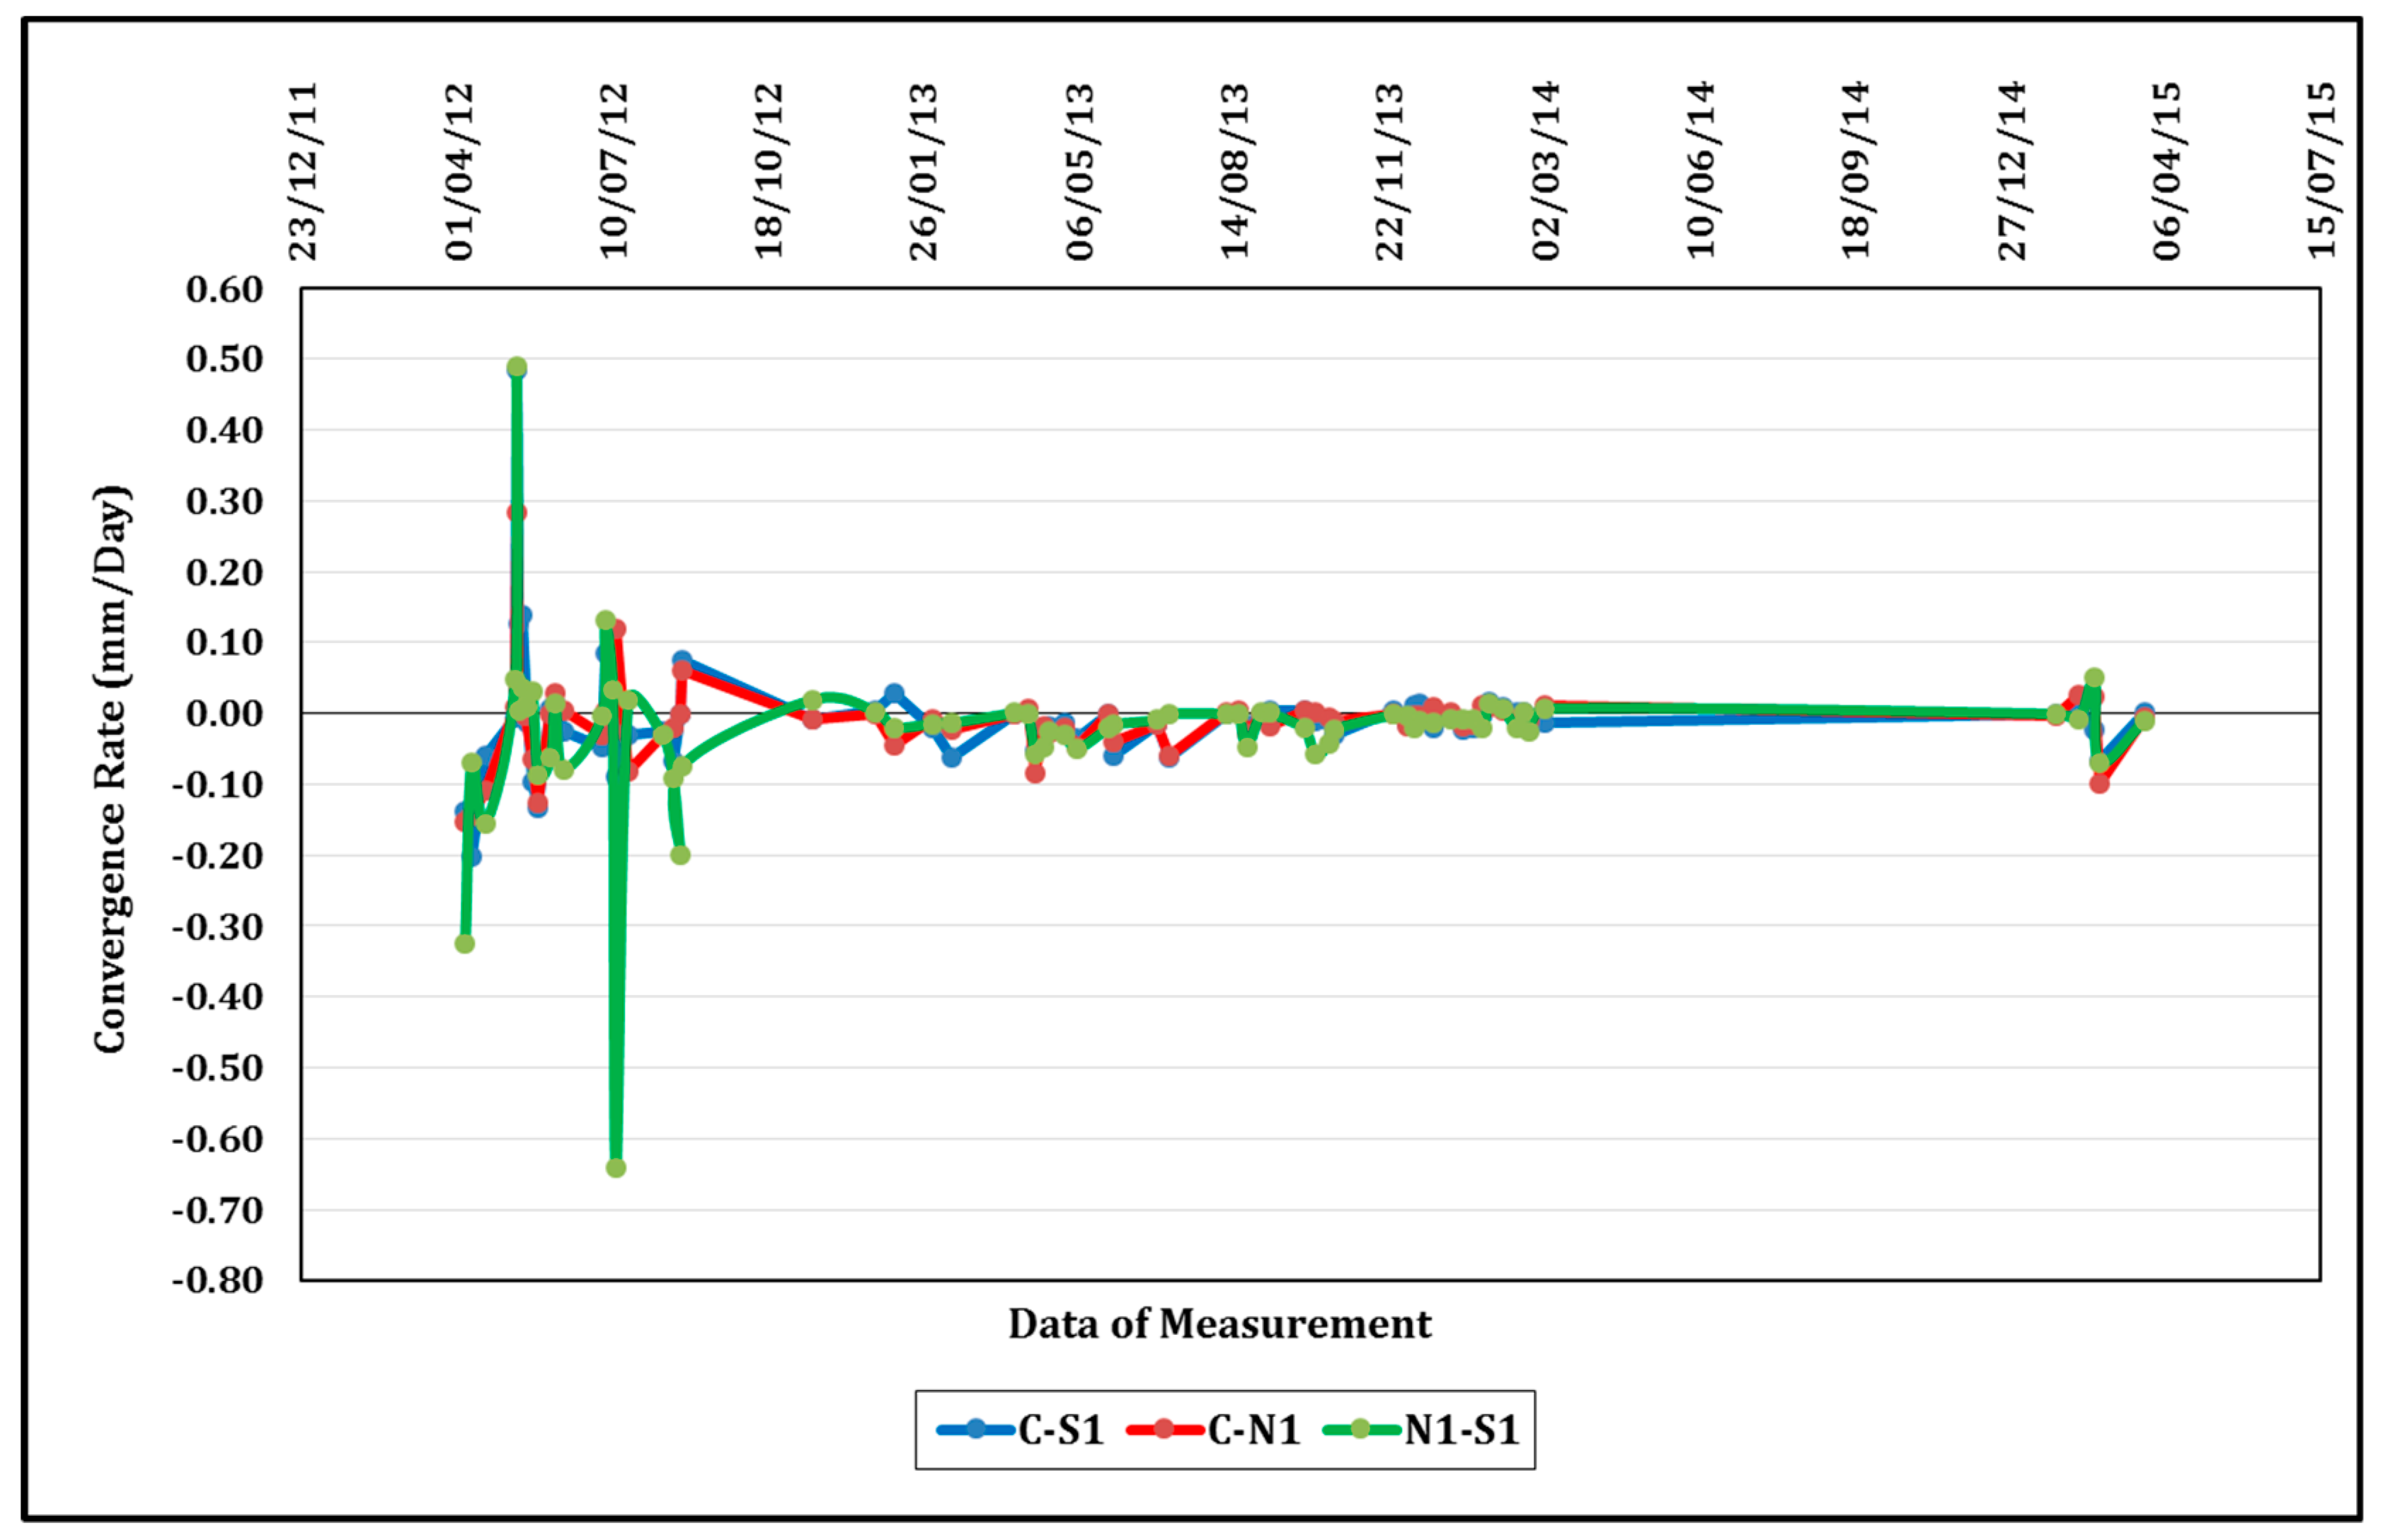
Task: Click the green point at -0.20 near 10/07/12
Action: pyautogui.click(x=679, y=855)
